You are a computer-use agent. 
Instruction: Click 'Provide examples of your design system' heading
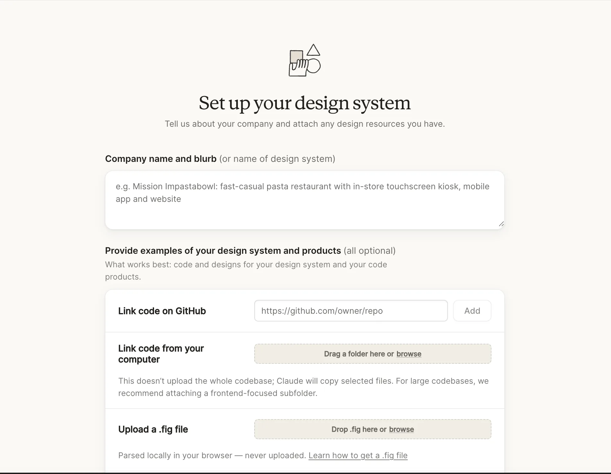tap(223, 251)
